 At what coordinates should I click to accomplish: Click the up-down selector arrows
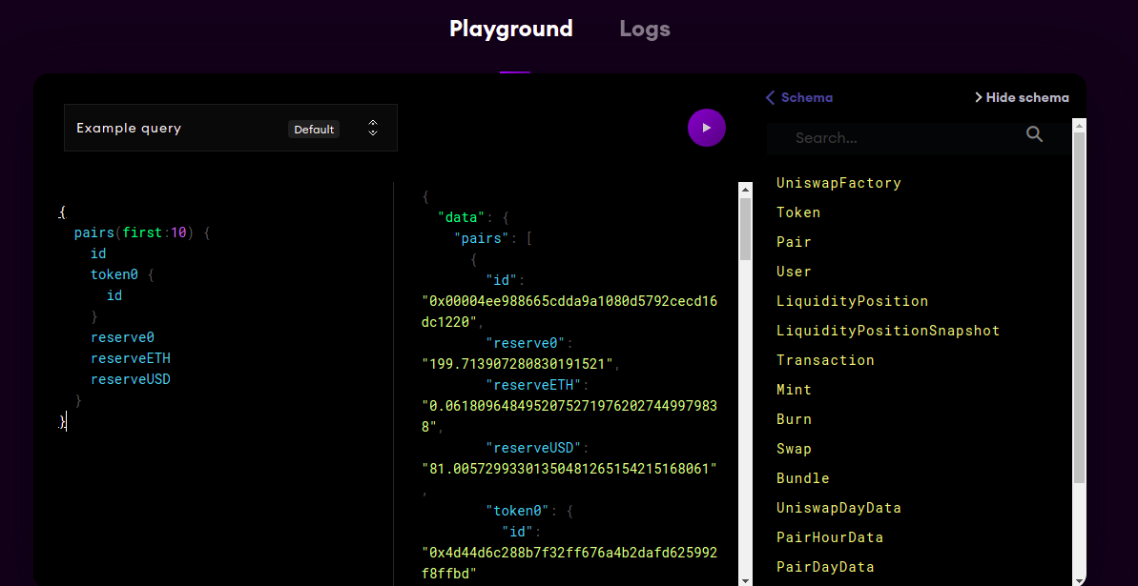coord(373,128)
